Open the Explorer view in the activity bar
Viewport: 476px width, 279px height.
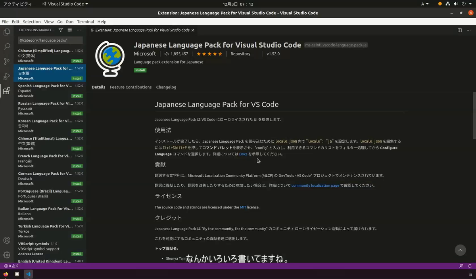pos(6,32)
